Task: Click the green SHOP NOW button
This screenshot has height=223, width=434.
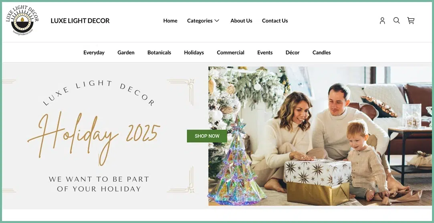Action: (207, 136)
